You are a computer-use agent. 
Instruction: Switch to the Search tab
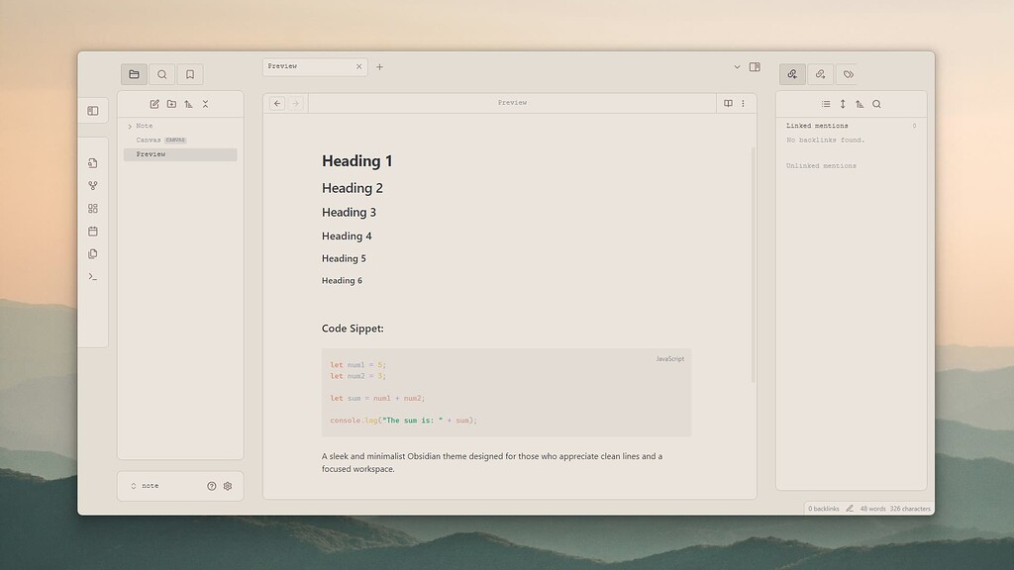point(161,74)
